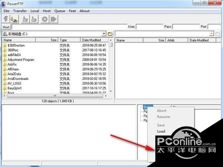The height and width of the screenshot is (167, 223).
Task: Click the local folder browse icon
Action: coord(110,34)
